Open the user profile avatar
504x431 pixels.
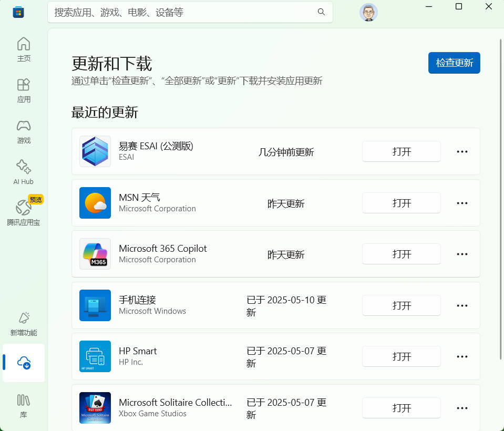coord(368,13)
